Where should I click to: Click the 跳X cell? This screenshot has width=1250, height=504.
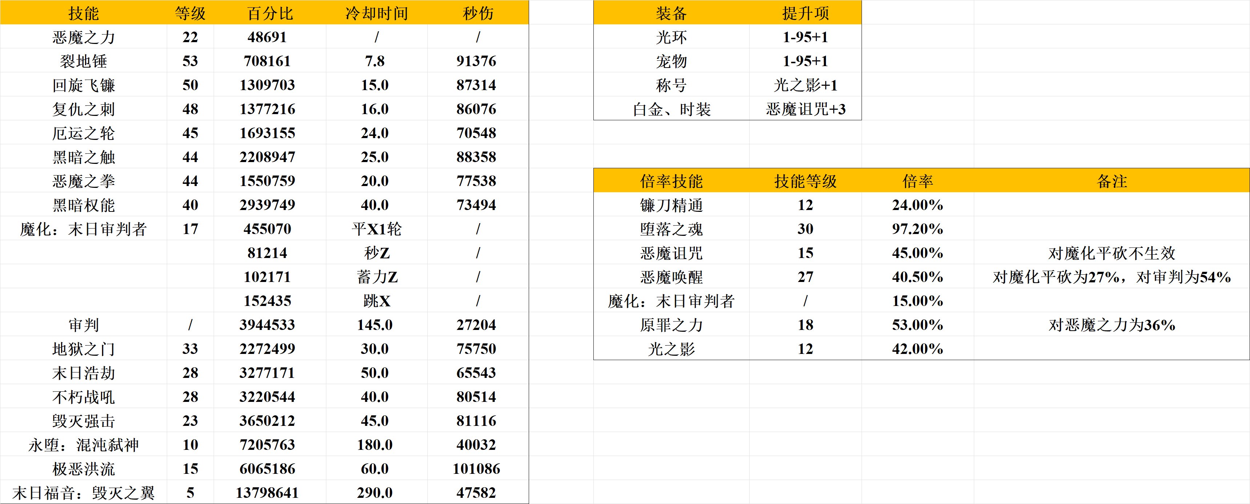(x=376, y=301)
